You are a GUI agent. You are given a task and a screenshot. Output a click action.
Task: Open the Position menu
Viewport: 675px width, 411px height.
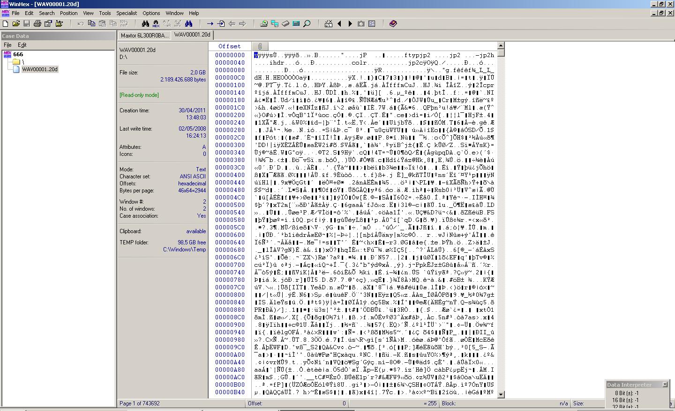[68, 13]
